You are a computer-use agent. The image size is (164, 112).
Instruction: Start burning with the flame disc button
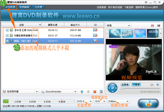[x=148, y=103]
